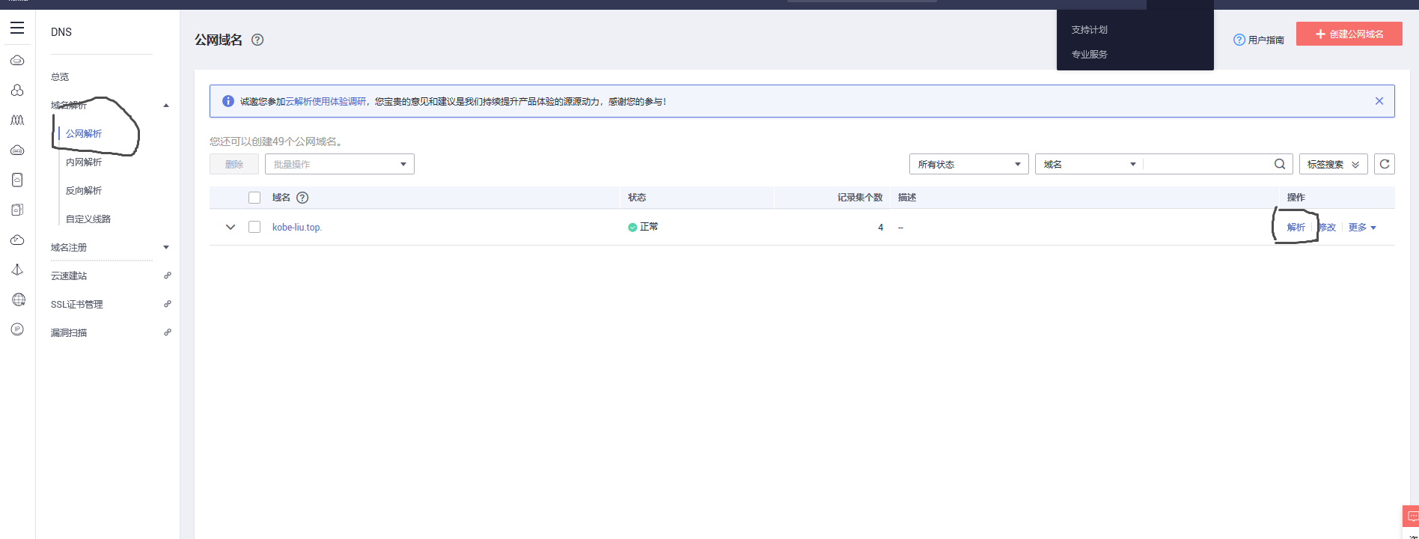Expand the 域名注册 menu section
1419x539 pixels.
click(x=166, y=247)
